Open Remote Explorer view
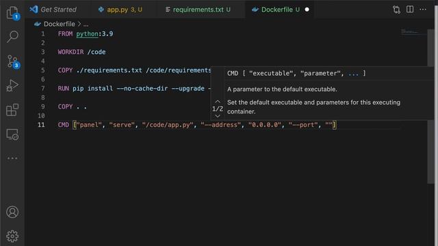This screenshot has height=246, width=438. coord(12,135)
